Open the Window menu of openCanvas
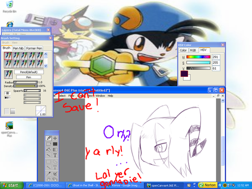252x189 pixels. coord(100,96)
